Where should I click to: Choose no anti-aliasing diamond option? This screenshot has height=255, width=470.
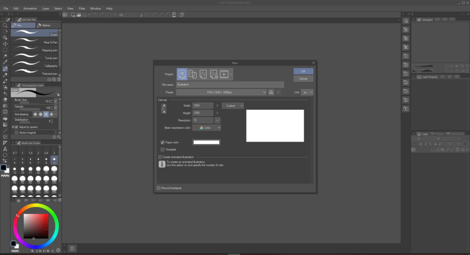35,114
